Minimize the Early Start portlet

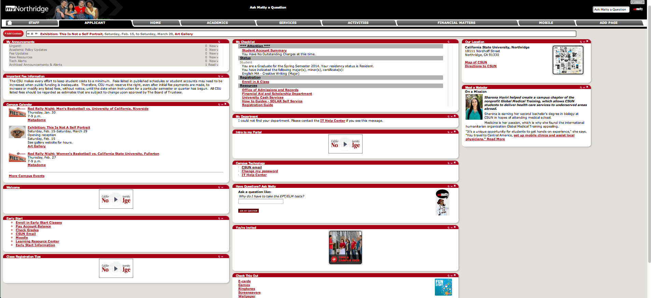pos(222,219)
